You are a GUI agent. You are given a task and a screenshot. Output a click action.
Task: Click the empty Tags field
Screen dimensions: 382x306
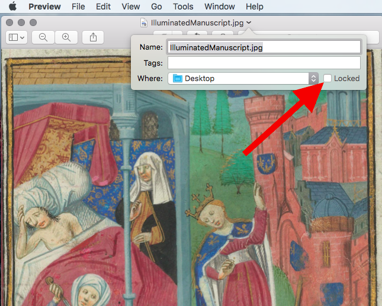tap(264, 63)
